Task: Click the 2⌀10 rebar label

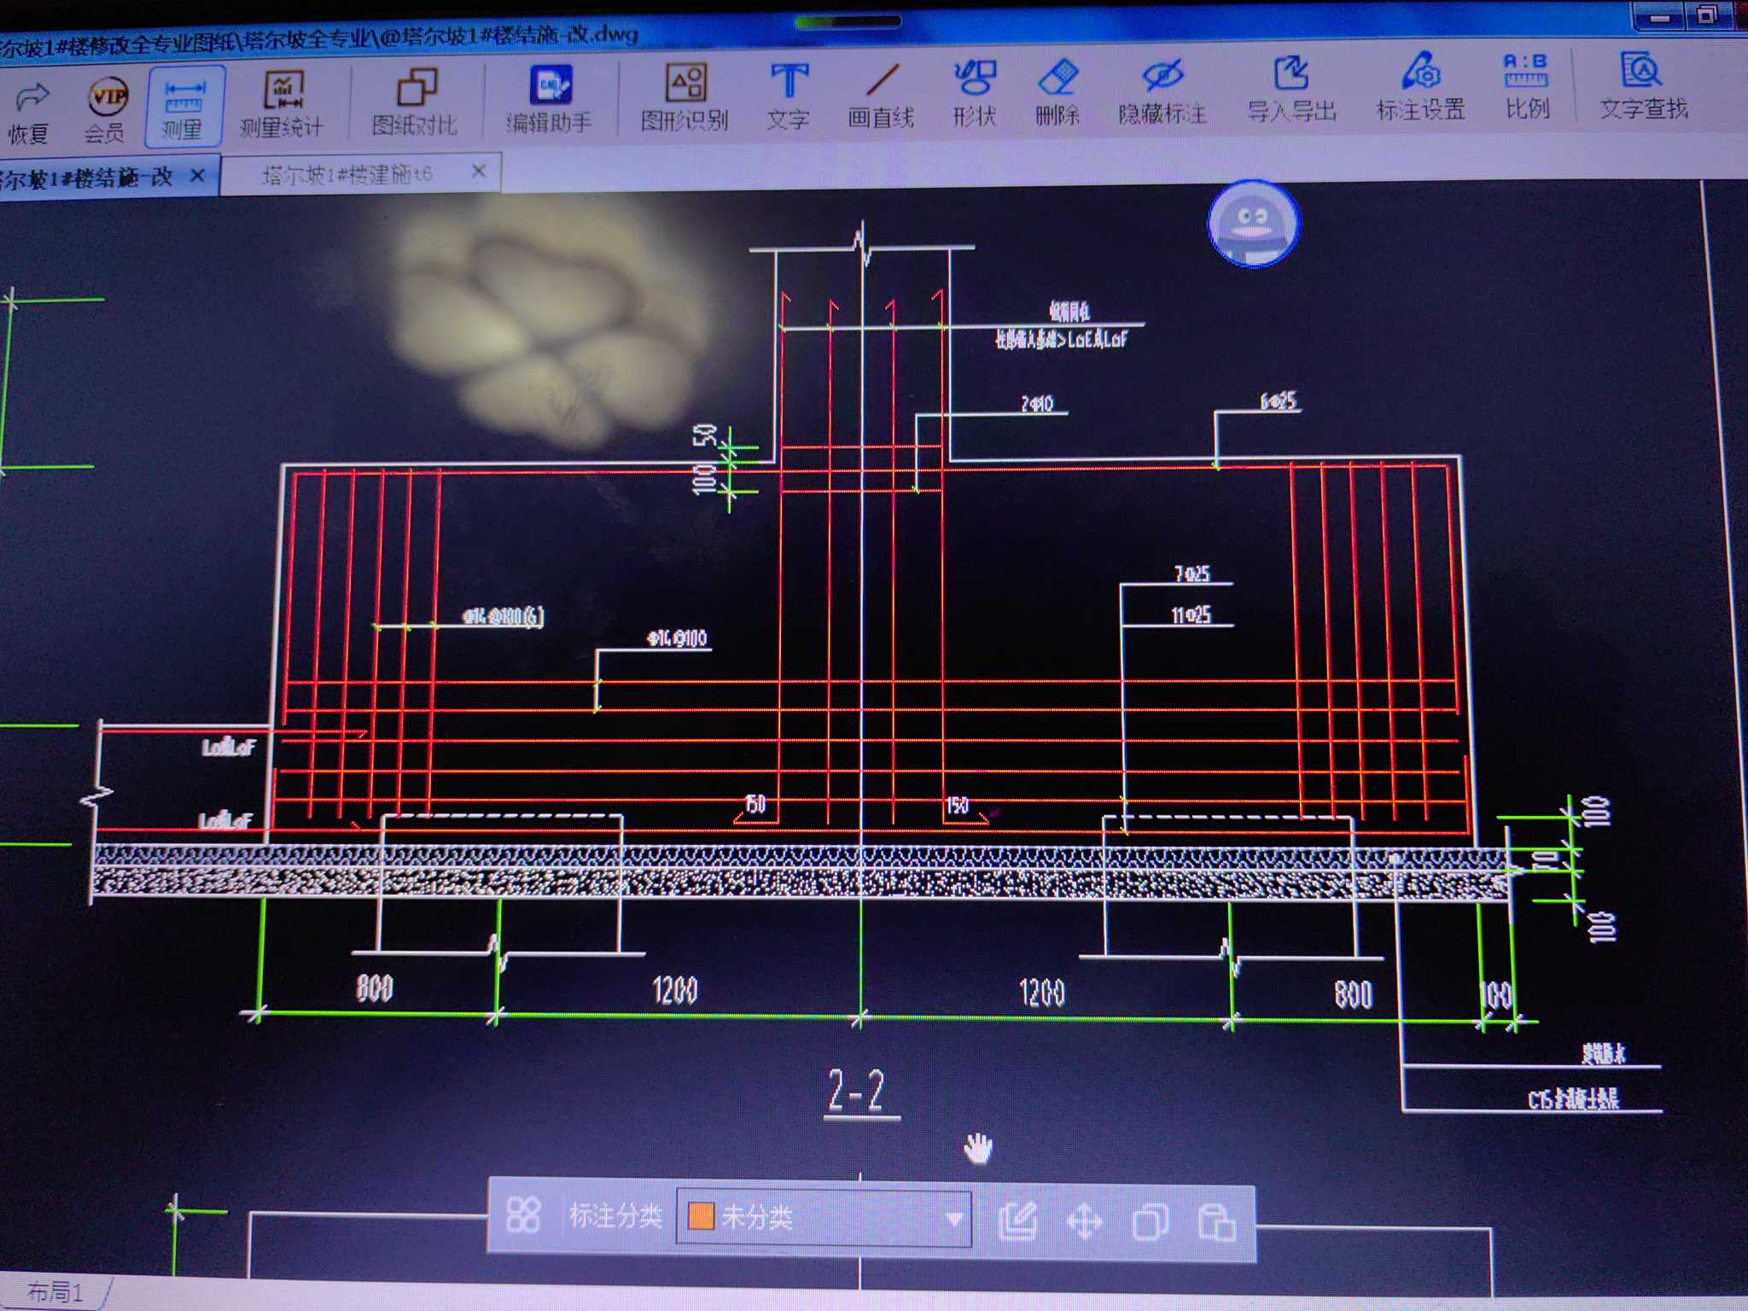Action: pyautogui.click(x=1037, y=403)
